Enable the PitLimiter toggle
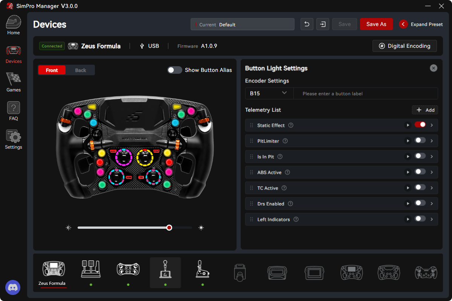 pyautogui.click(x=420, y=140)
